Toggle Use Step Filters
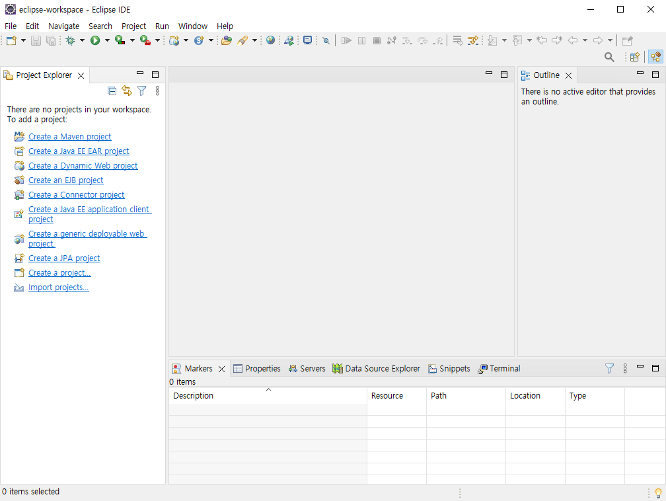The width and height of the screenshot is (666, 501). 473,40
